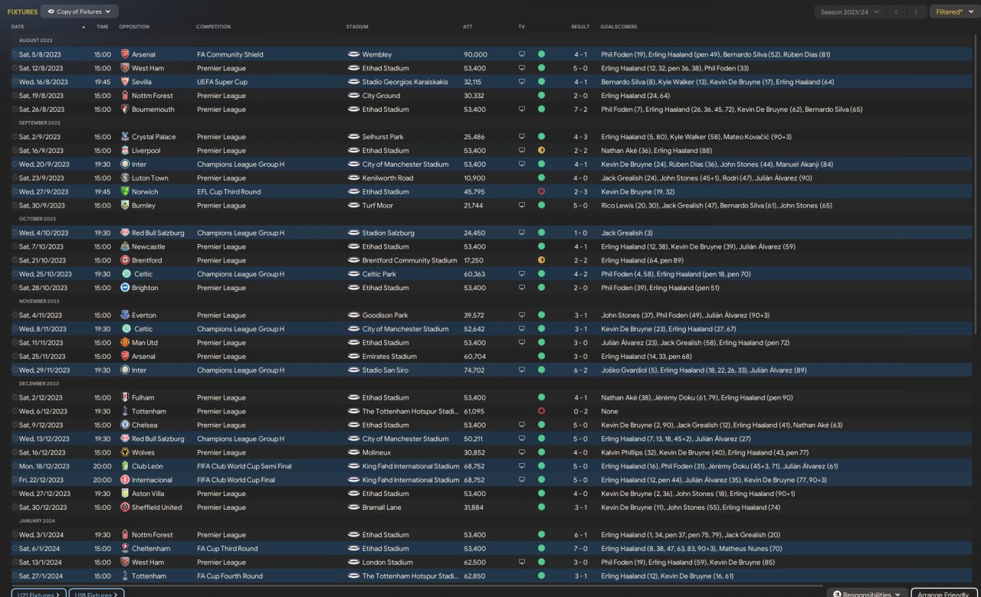Click the stadium icon beside Selhurst Park
This screenshot has width=981, height=597.
(353, 137)
